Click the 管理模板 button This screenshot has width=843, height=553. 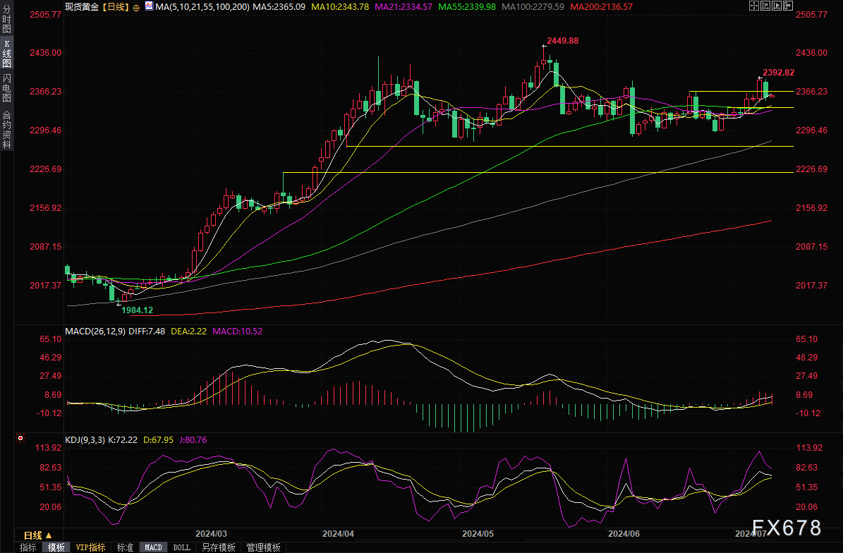tap(263, 547)
